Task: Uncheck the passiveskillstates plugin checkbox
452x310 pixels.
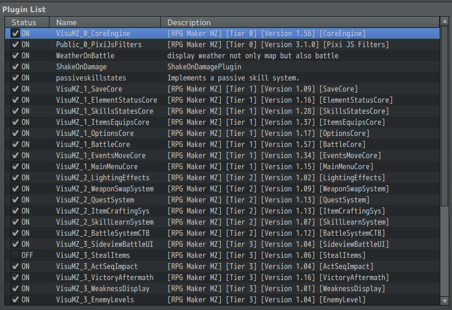Action: (15, 78)
